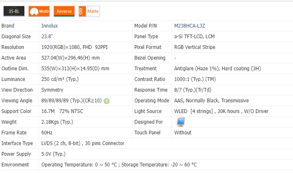Viewport: 293px width, 173px height.
Task: Click the Designed For monitor icon
Action: coord(181,122)
